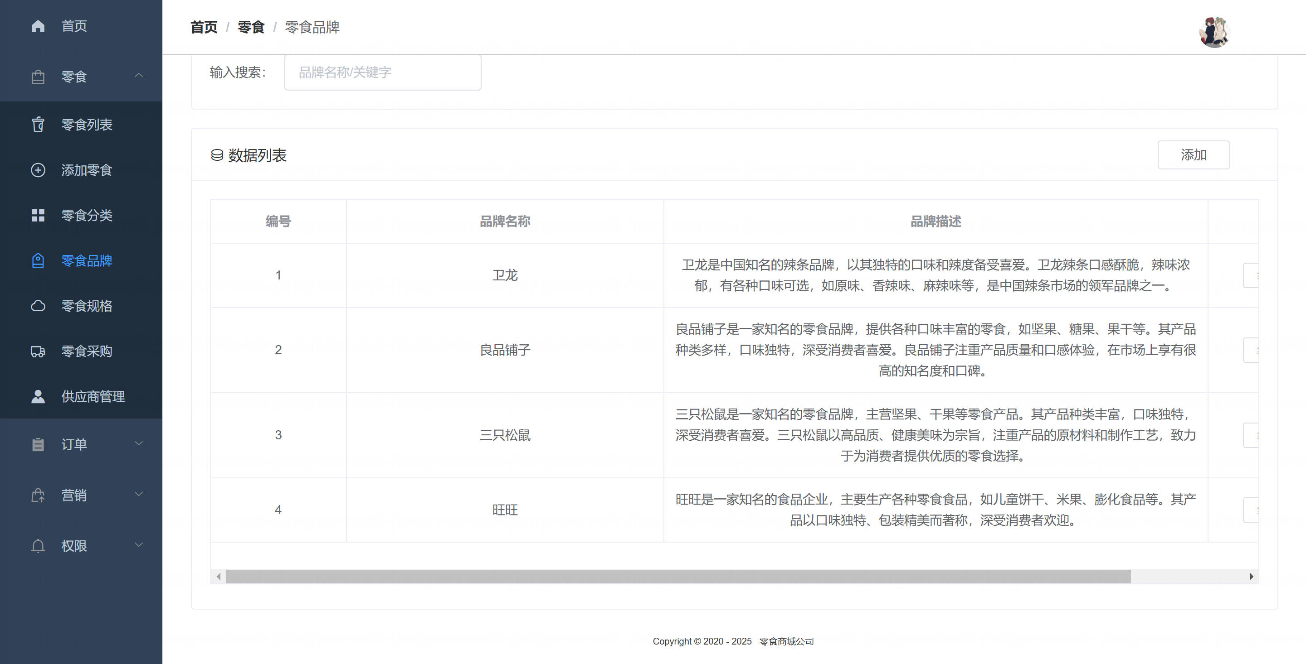The width and height of the screenshot is (1306, 664).
Task: Click the 零食商城公司 footer text
Action: tap(786, 641)
